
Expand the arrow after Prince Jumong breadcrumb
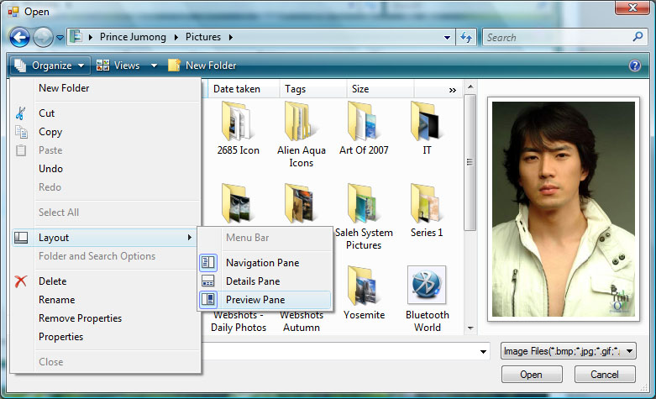click(176, 37)
